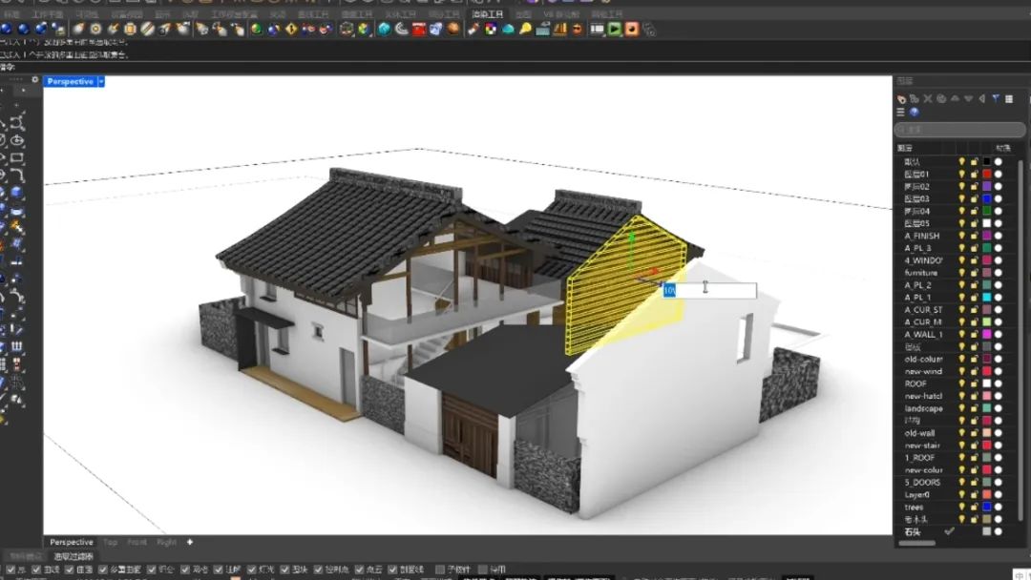The image size is (1031, 580).
Task: Click the layers panel hamburger menu icon
Action: [900, 113]
